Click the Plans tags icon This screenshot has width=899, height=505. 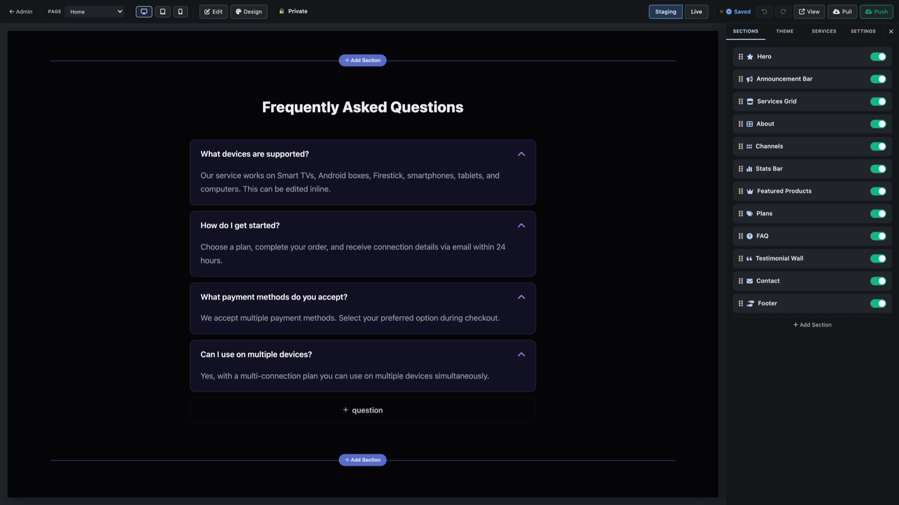tap(749, 214)
